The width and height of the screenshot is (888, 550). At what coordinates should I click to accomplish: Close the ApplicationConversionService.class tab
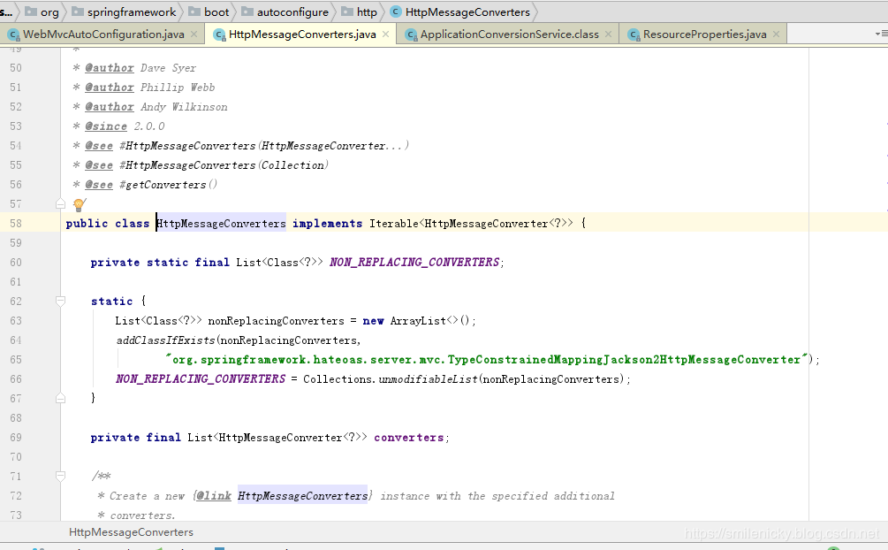click(x=610, y=34)
